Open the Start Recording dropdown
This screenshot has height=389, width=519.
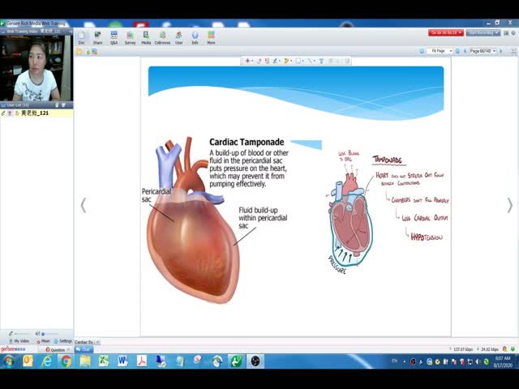pos(483,32)
